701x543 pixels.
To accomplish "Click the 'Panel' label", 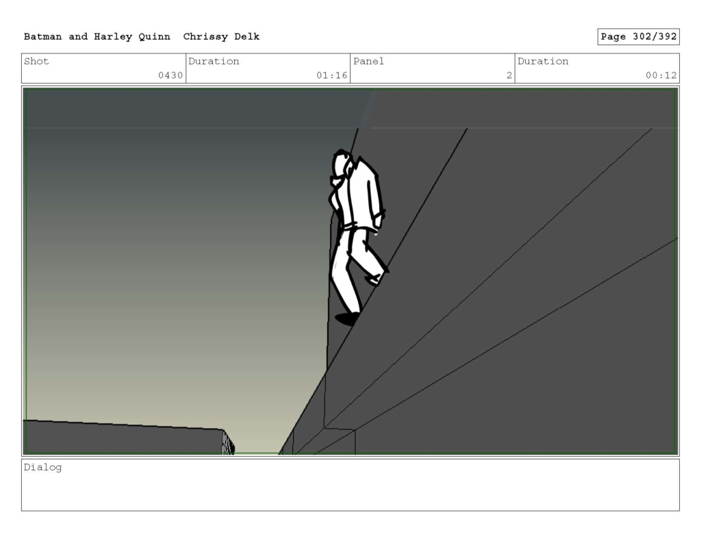I will [x=368, y=61].
